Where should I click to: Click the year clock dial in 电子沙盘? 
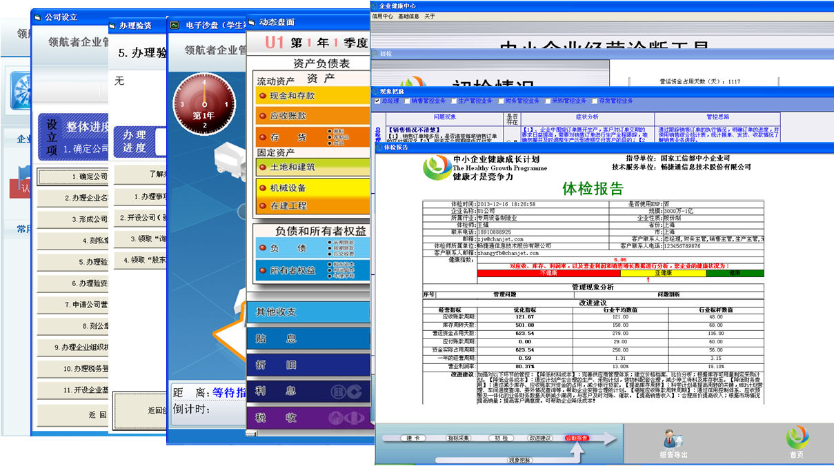pyautogui.click(x=204, y=104)
